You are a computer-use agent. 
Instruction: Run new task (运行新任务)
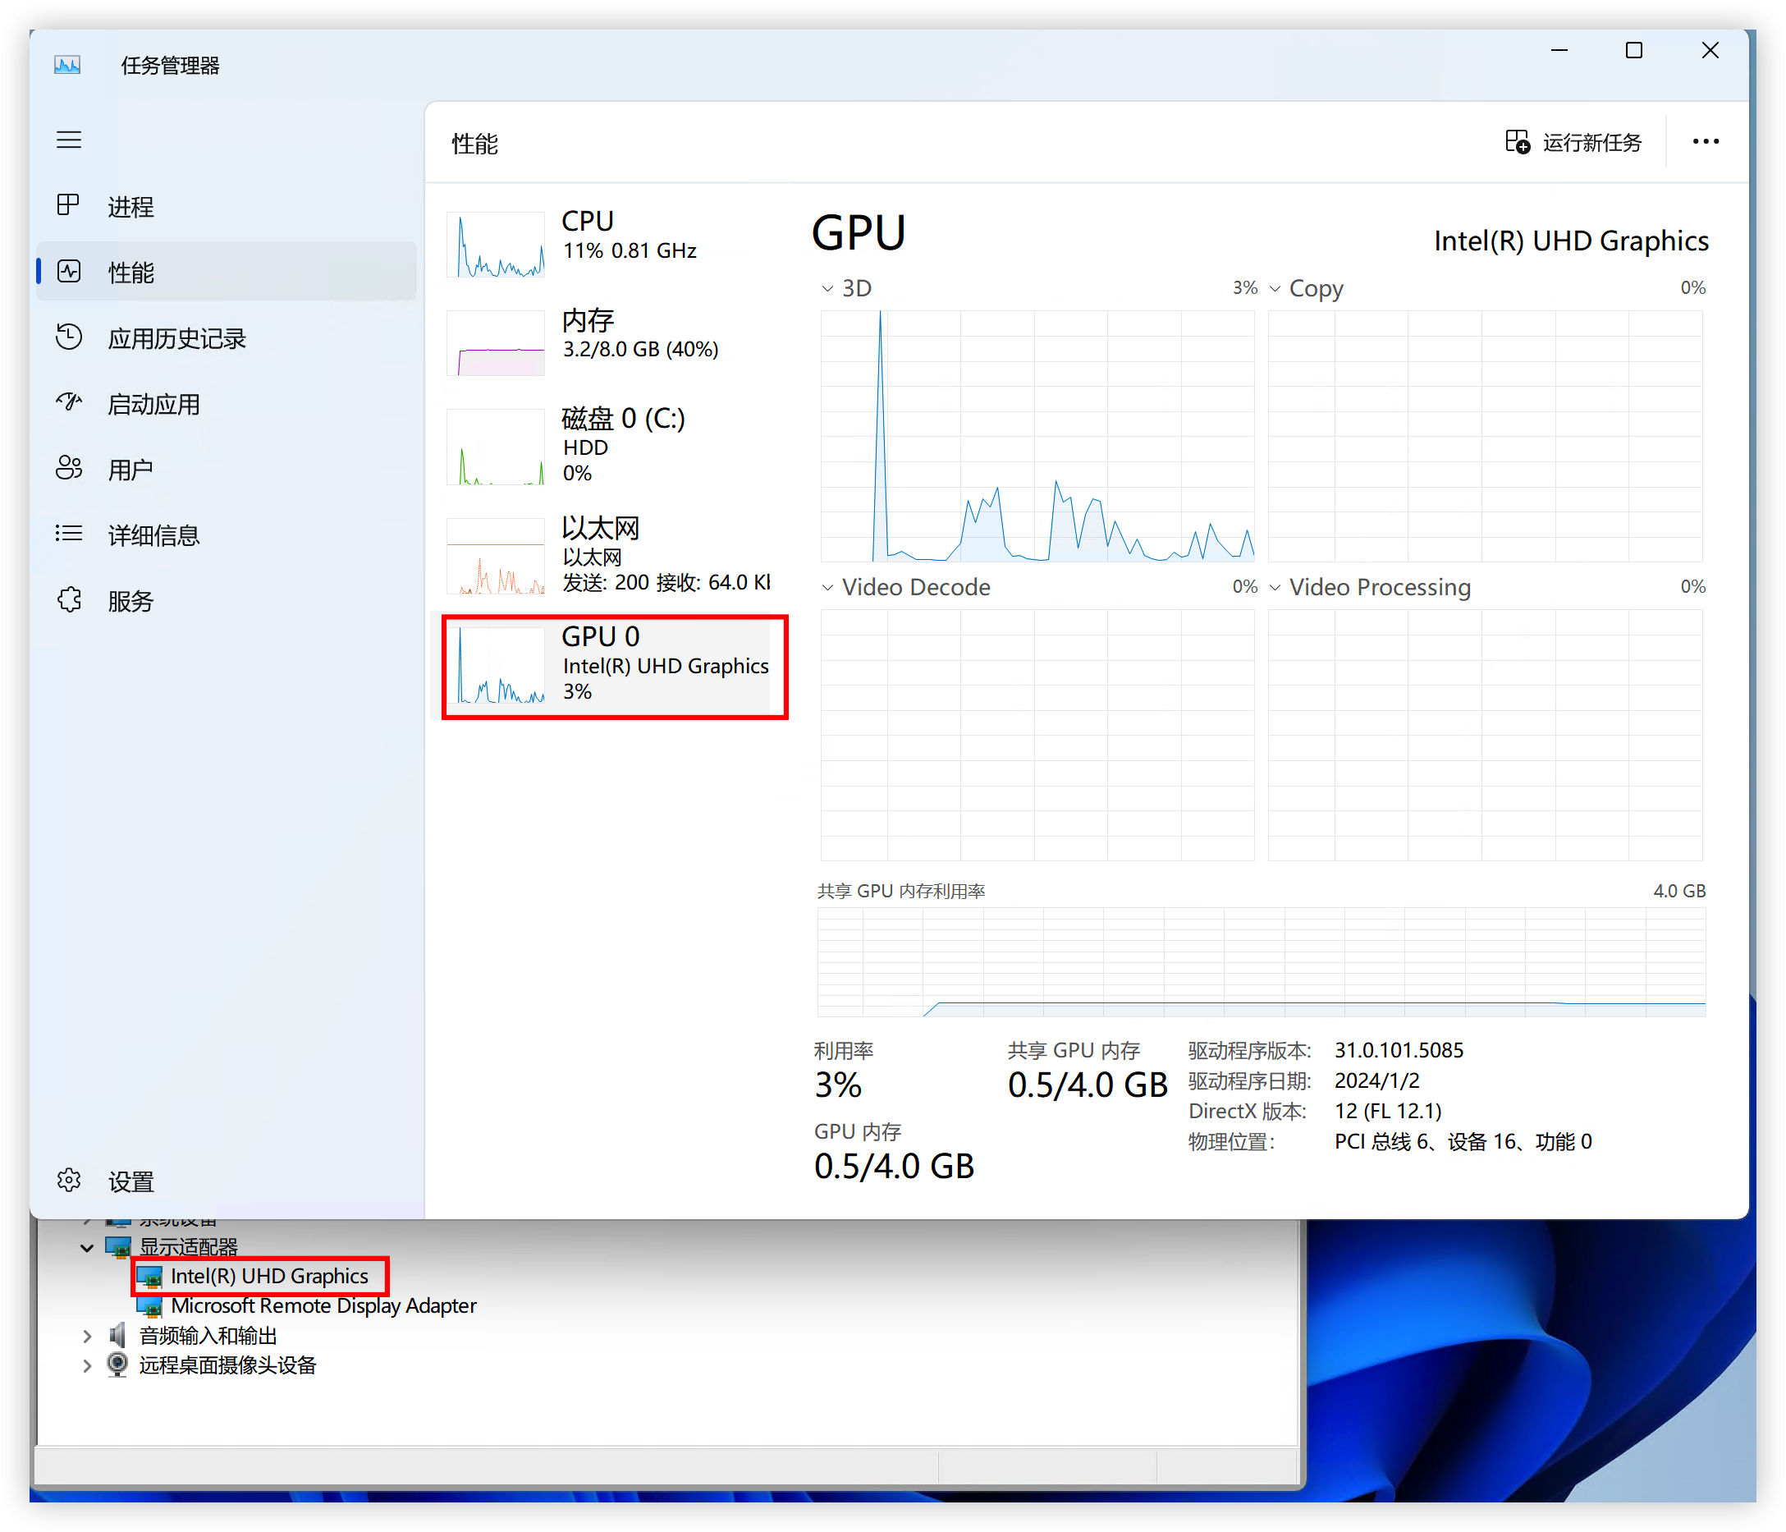(1573, 142)
